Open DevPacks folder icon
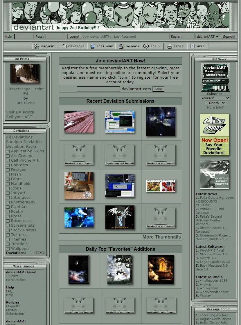The width and height of the screenshot is (241, 325). [x=64, y=46]
